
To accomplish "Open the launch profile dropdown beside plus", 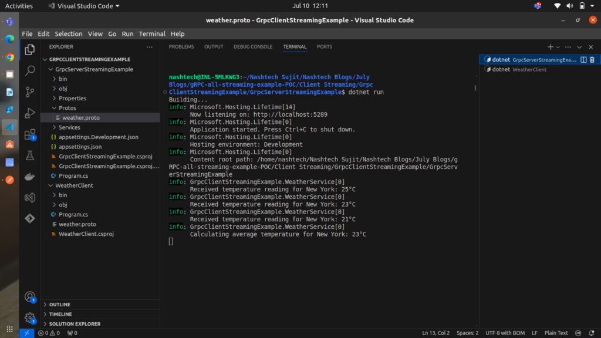I will (558, 47).
